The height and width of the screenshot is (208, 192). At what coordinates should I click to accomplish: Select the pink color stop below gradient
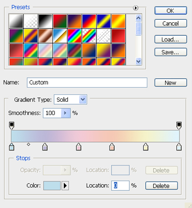(x=79, y=147)
